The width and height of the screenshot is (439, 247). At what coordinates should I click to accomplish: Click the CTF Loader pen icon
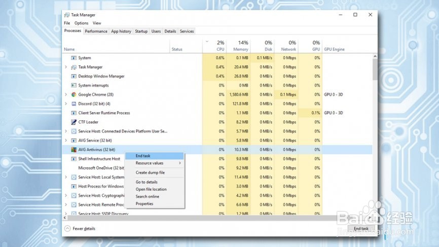click(74, 122)
